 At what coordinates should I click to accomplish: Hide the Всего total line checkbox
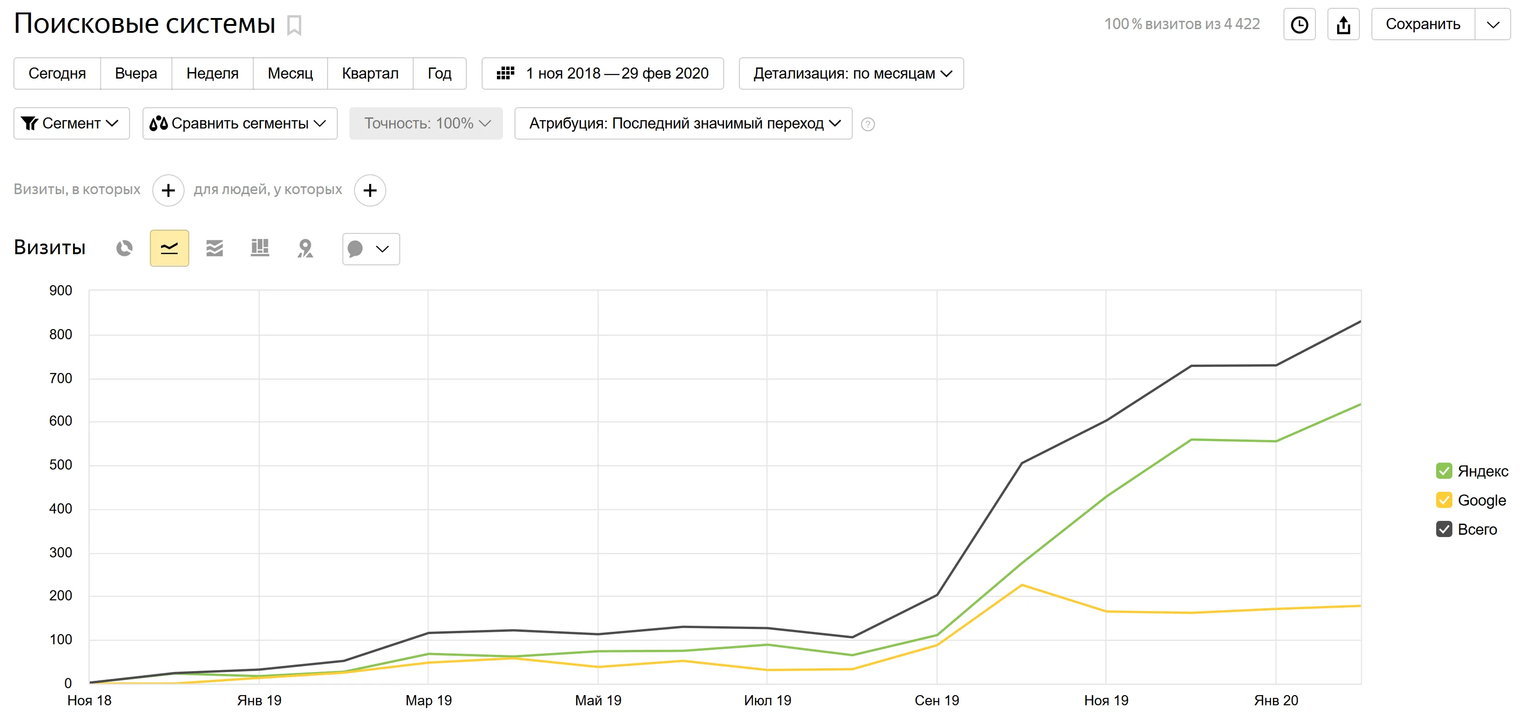(x=1444, y=529)
